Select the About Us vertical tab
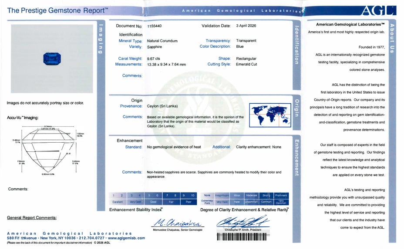 pyautogui.click(x=392, y=38)
